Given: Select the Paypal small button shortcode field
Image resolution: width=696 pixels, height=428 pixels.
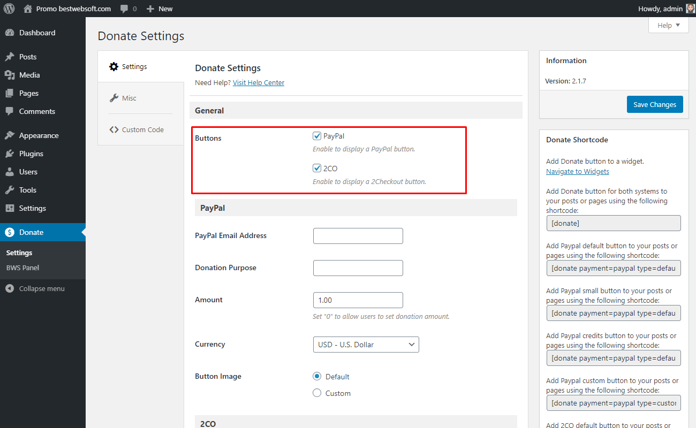Looking at the screenshot, I should [x=614, y=313].
